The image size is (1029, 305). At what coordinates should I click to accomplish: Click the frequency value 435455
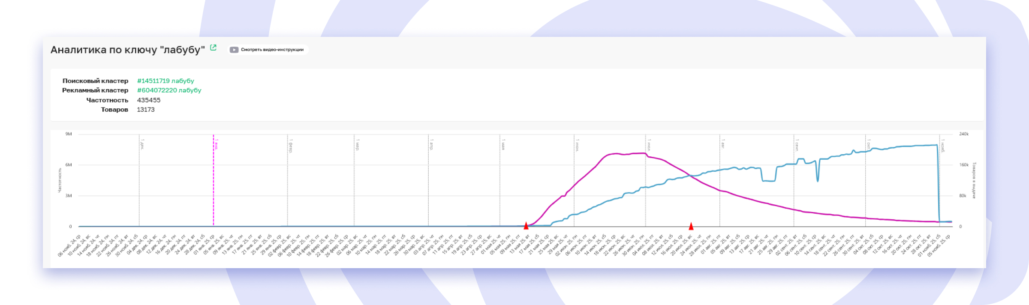[x=148, y=100]
